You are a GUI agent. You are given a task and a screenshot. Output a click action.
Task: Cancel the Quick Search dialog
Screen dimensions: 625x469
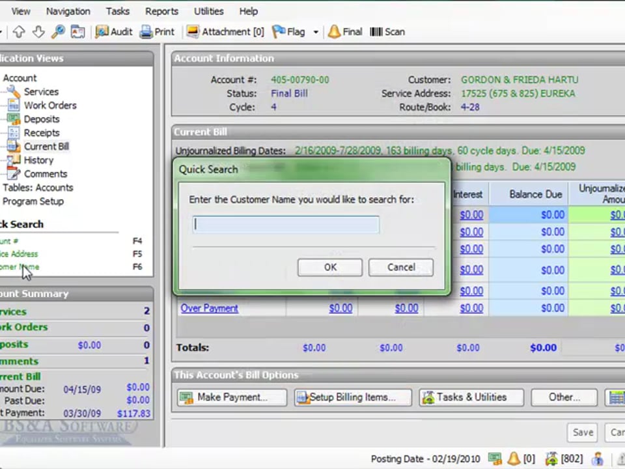point(400,267)
